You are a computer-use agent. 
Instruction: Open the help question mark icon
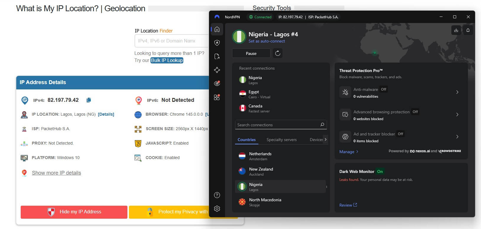point(217,195)
